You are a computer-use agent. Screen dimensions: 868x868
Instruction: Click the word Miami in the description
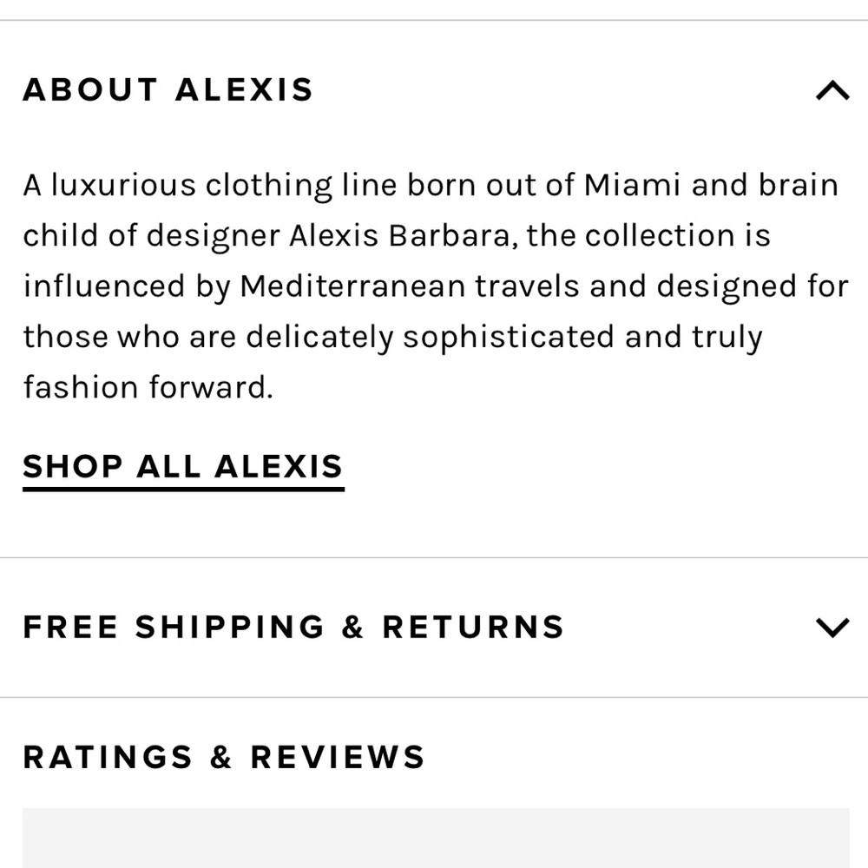pyautogui.click(x=632, y=185)
